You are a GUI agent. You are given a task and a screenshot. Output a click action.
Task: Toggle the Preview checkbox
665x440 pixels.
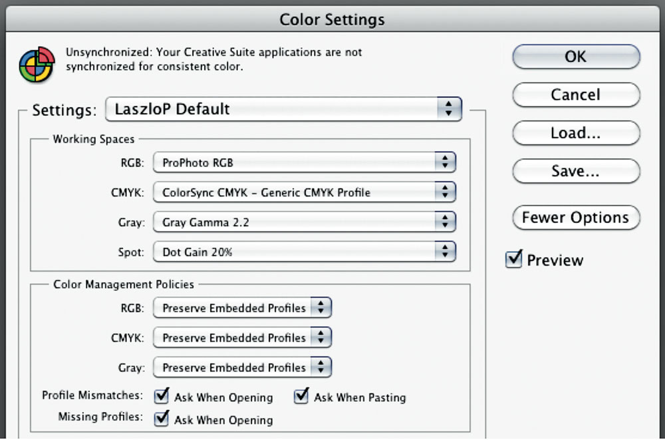click(x=514, y=259)
